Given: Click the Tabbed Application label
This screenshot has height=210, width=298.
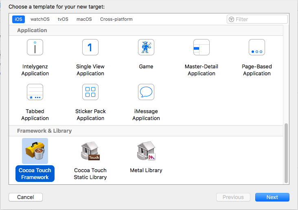Looking at the screenshot, I should click(x=35, y=115).
